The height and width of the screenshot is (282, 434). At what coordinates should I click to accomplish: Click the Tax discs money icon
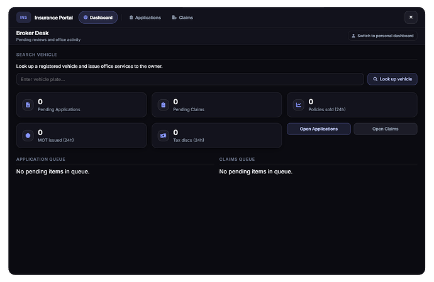point(164,136)
